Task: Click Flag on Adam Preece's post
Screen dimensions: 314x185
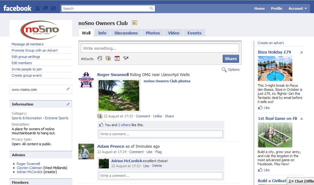Action: 158,152
